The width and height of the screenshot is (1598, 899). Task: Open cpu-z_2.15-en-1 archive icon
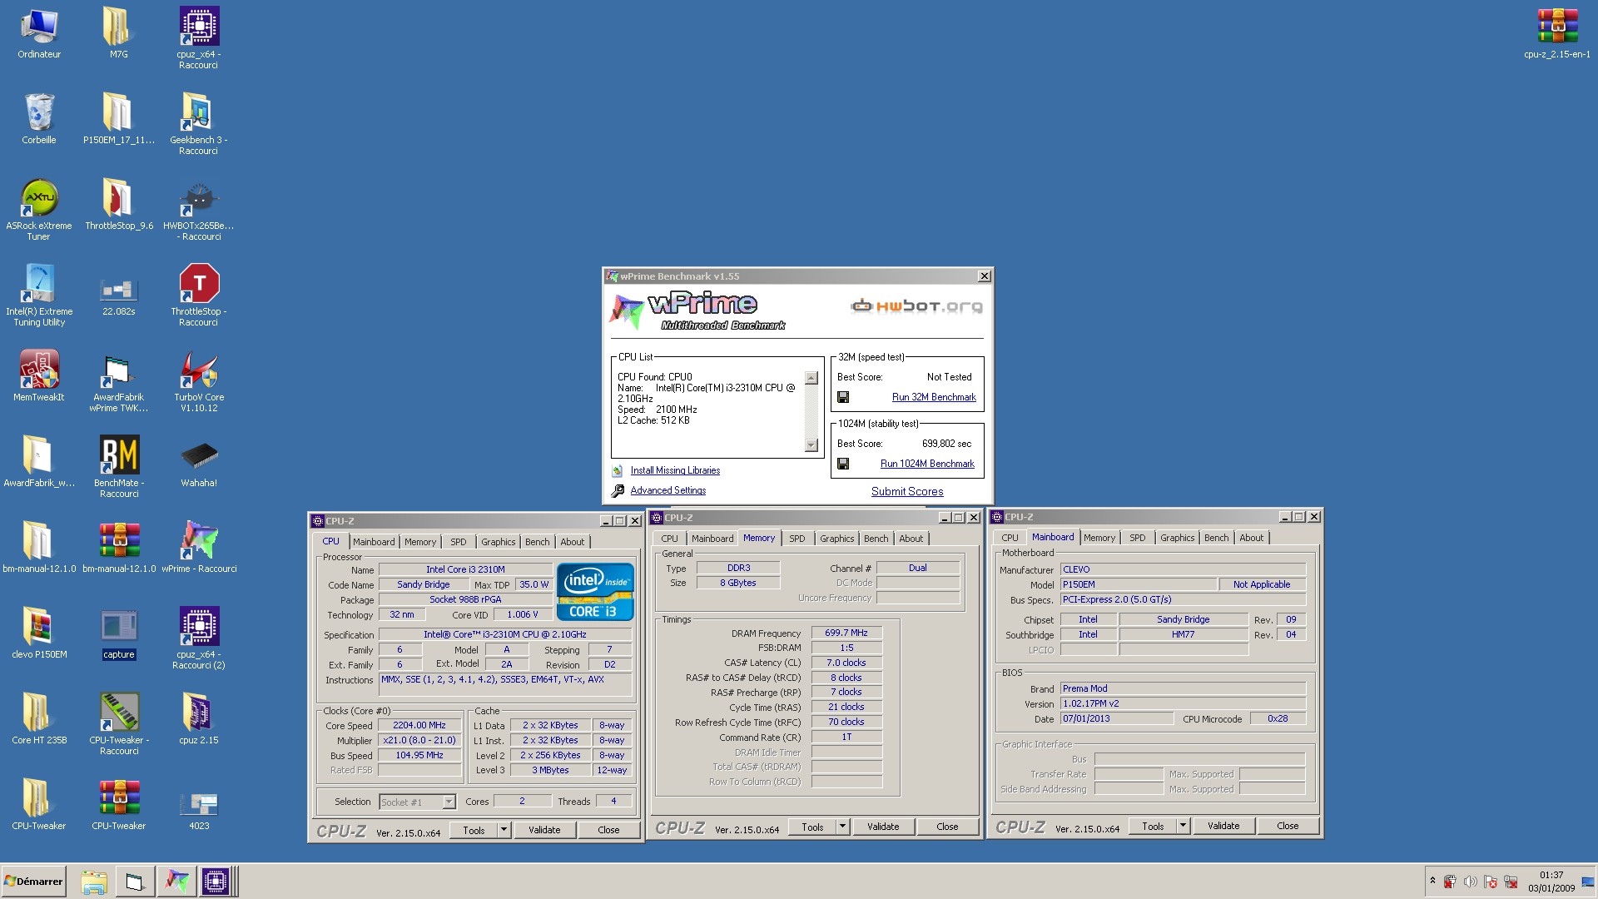(1556, 33)
